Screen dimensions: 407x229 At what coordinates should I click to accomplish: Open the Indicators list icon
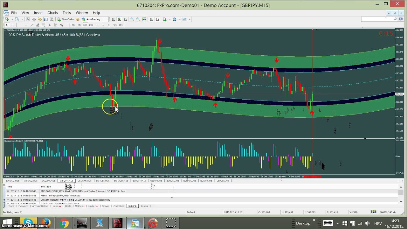[x=165, y=19]
